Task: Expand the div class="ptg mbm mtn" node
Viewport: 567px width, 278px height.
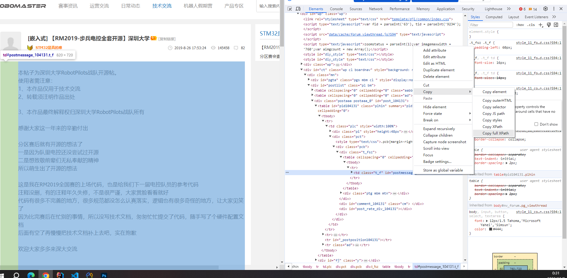Action: tap(341, 193)
